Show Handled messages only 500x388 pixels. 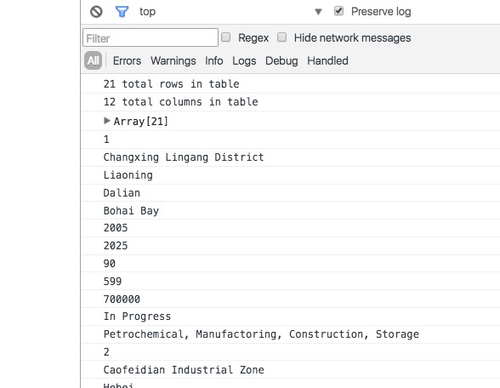pos(327,60)
